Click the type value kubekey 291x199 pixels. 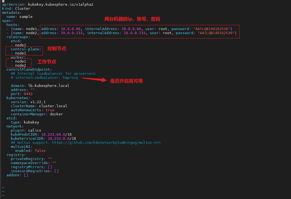(x=31, y=122)
